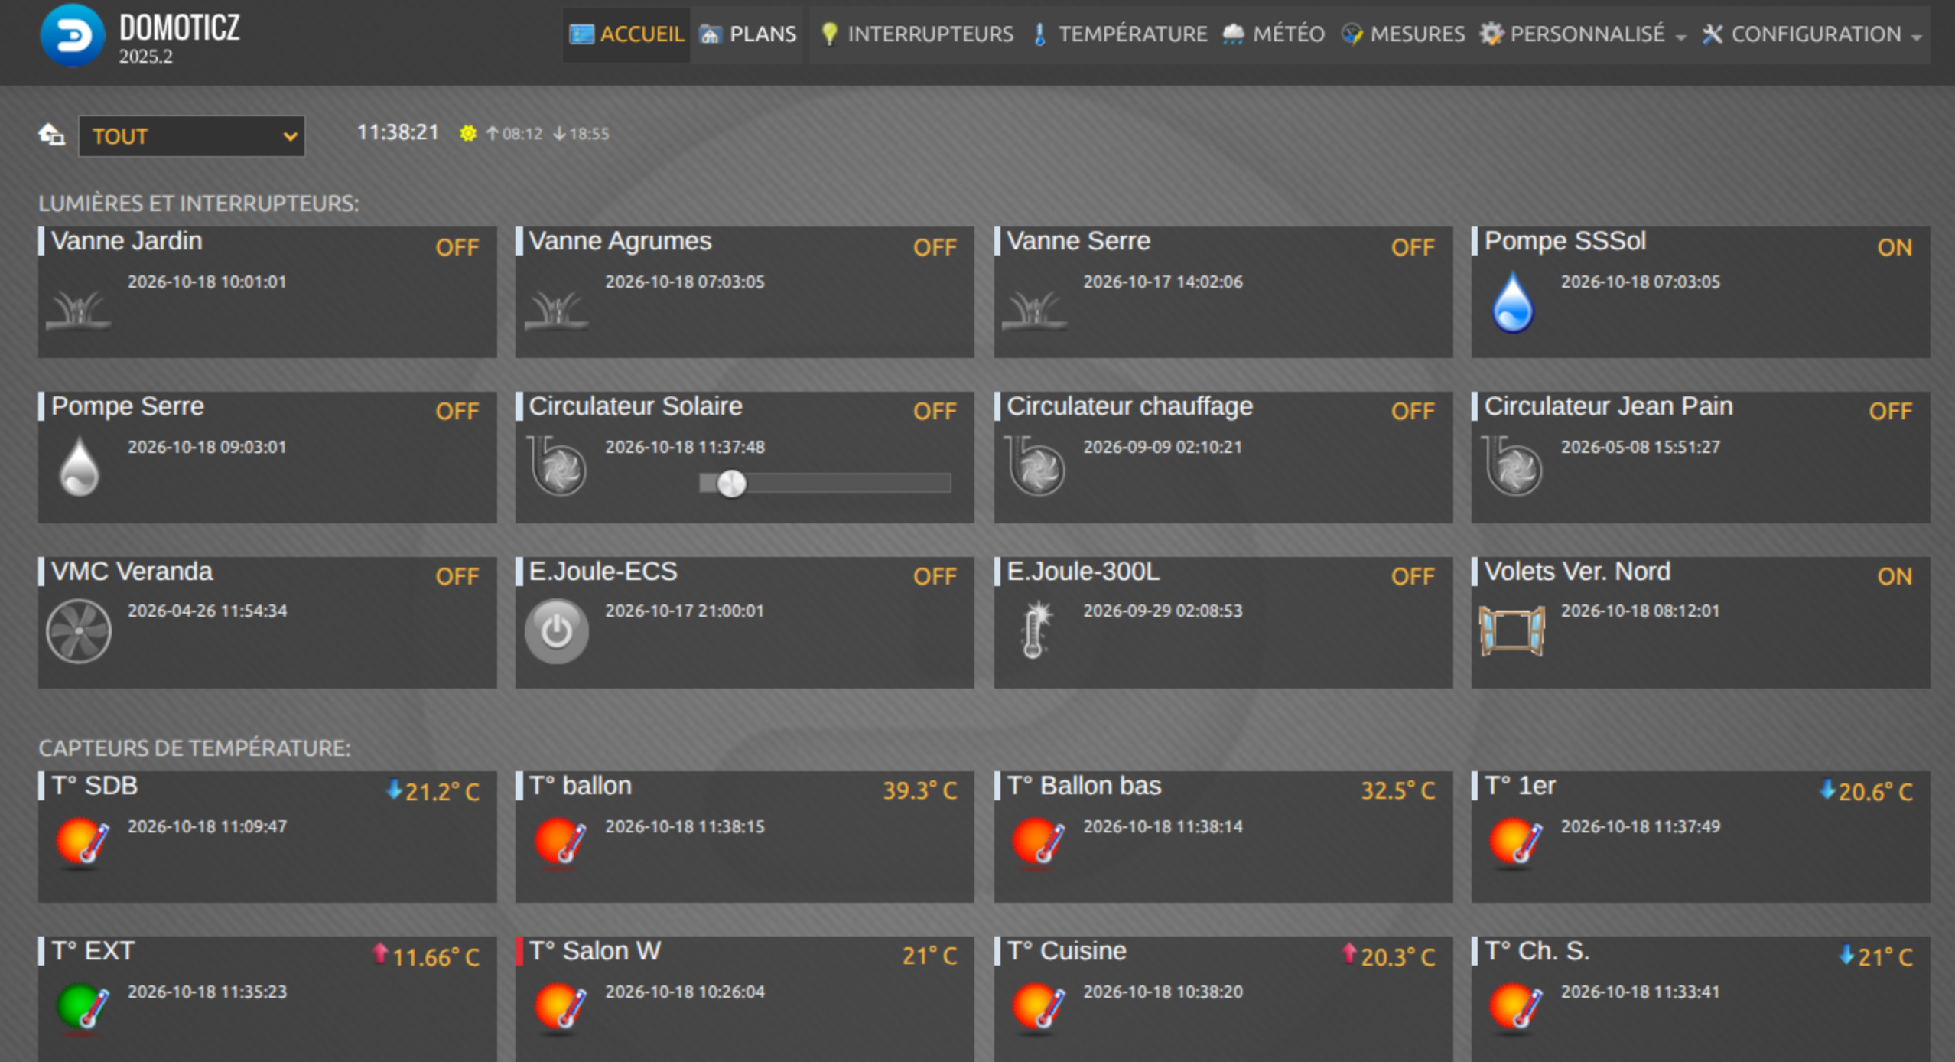Open T° Salon W sensor icon
Viewport: 1955px width, 1062px height.
[x=561, y=1008]
